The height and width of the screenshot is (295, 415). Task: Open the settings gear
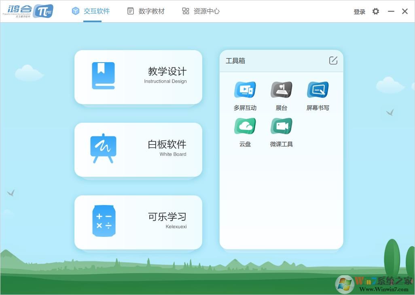tap(376, 11)
